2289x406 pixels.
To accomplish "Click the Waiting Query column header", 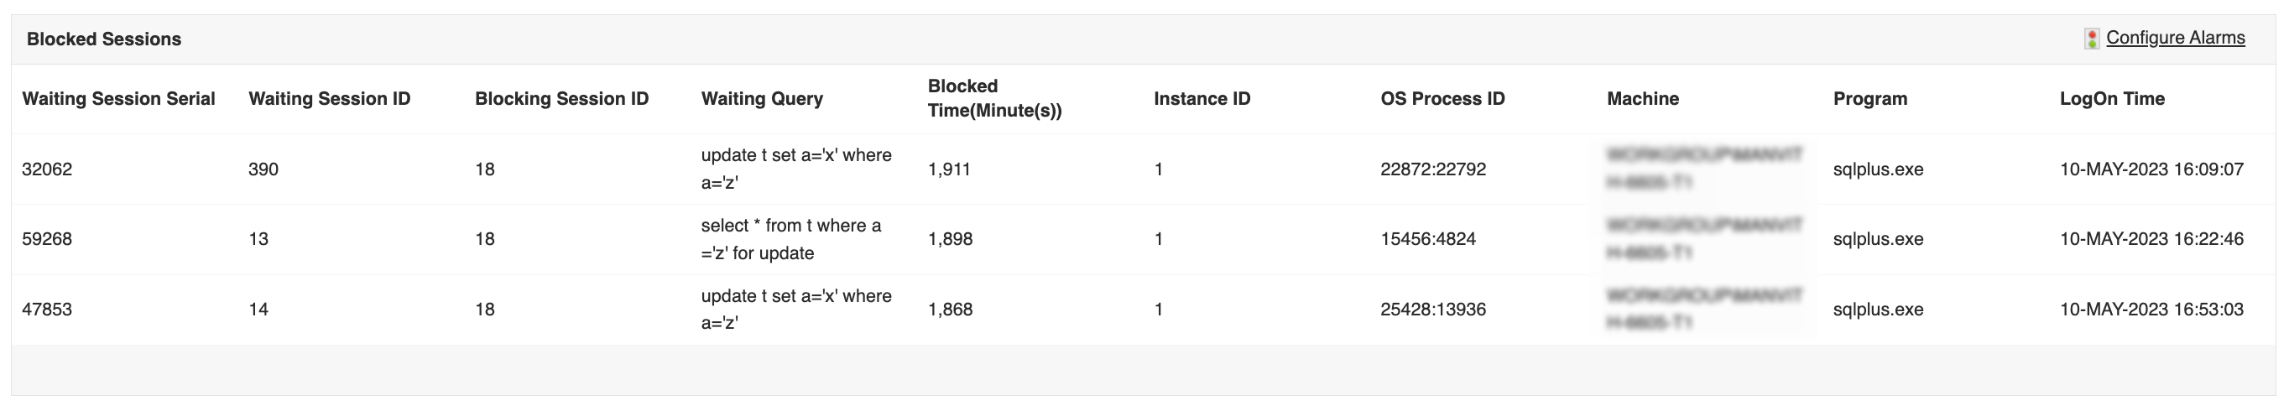I will tap(762, 99).
